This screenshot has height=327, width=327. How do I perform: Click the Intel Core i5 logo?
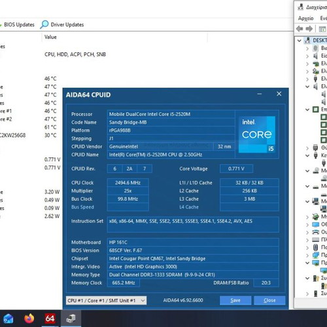[x=257, y=134]
